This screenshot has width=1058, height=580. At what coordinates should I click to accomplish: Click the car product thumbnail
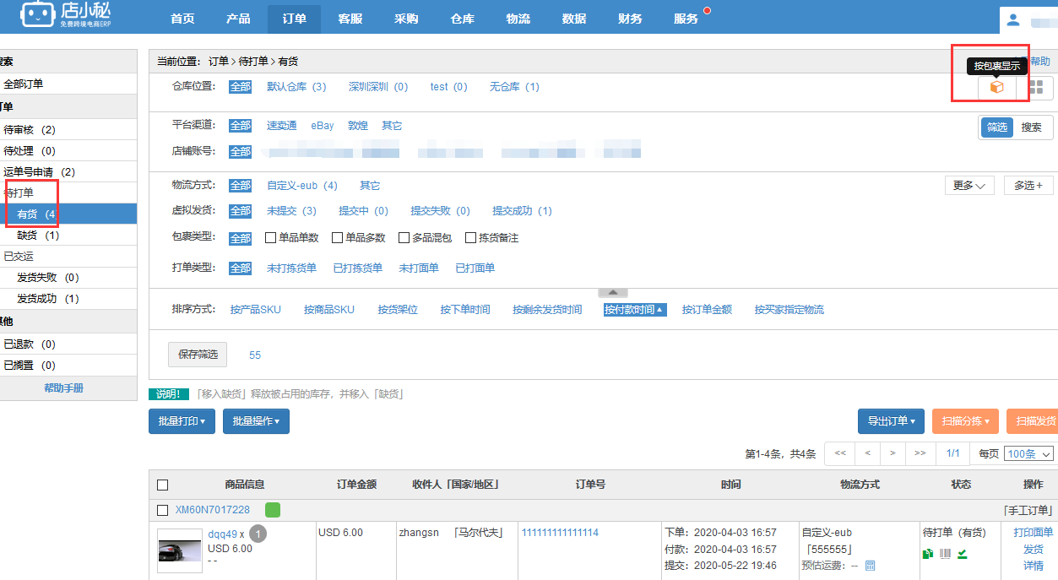[x=180, y=545]
